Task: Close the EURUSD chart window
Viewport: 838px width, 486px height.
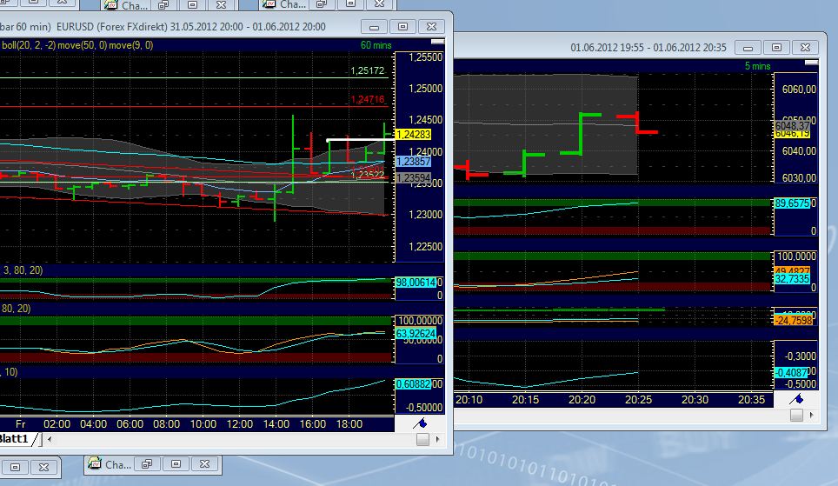Action: click(431, 27)
